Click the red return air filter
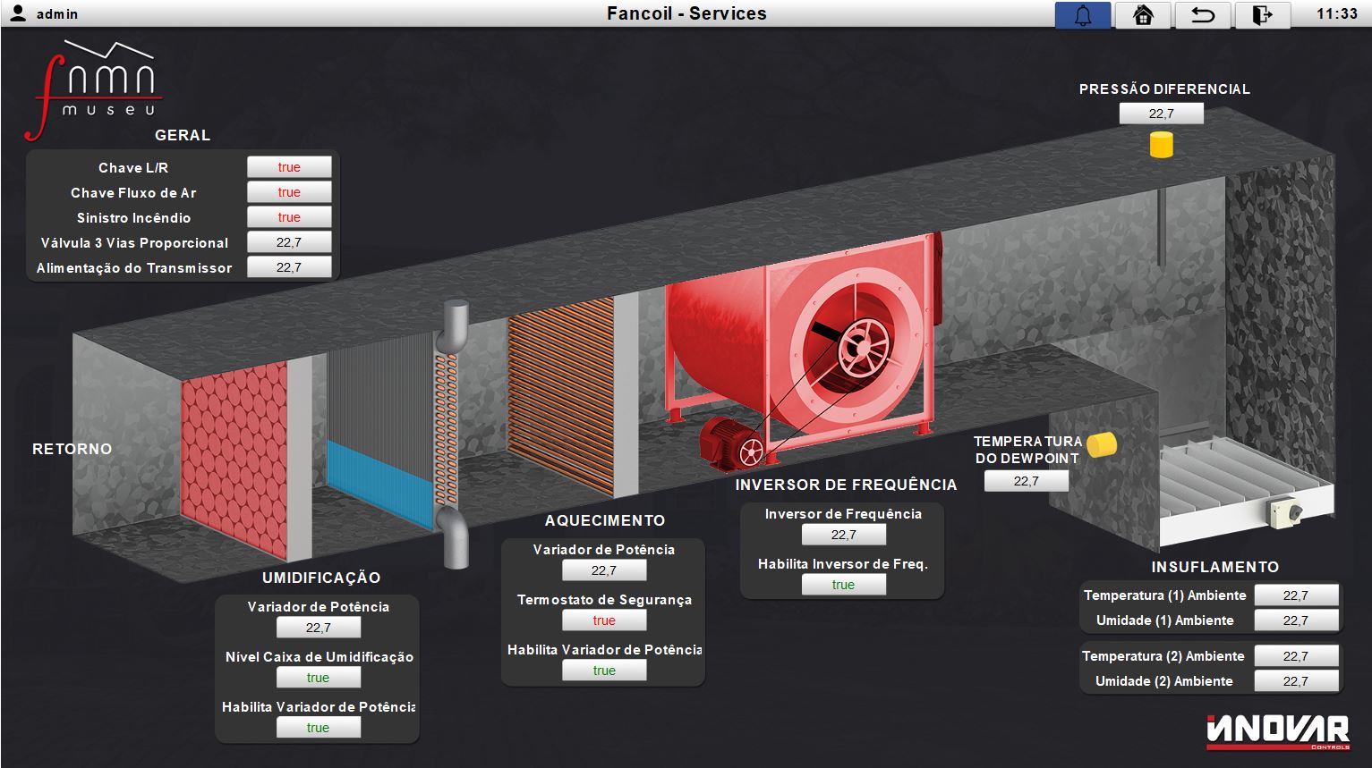The height and width of the screenshot is (768, 1372). 234,460
